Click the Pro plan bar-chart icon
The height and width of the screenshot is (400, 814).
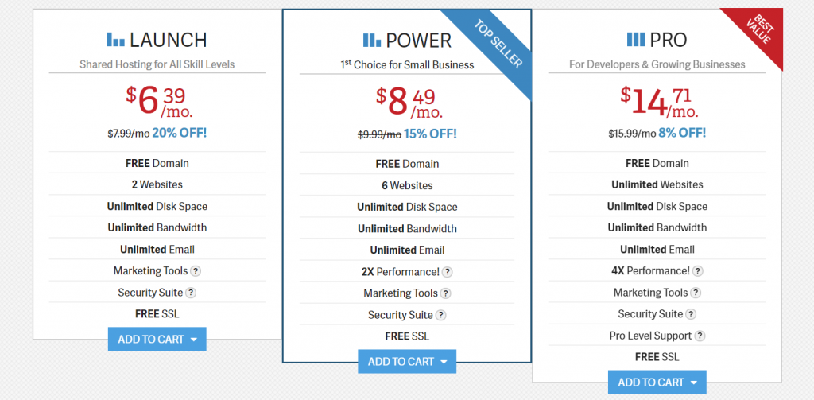pyautogui.click(x=636, y=40)
